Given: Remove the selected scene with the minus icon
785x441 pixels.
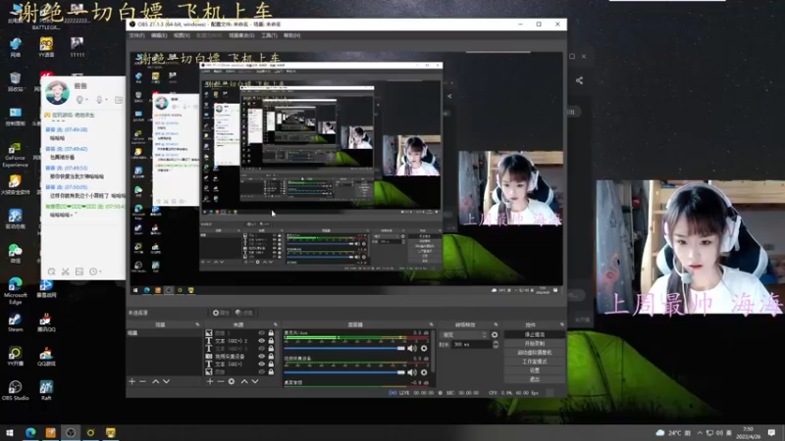Looking at the screenshot, I should [x=142, y=381].
